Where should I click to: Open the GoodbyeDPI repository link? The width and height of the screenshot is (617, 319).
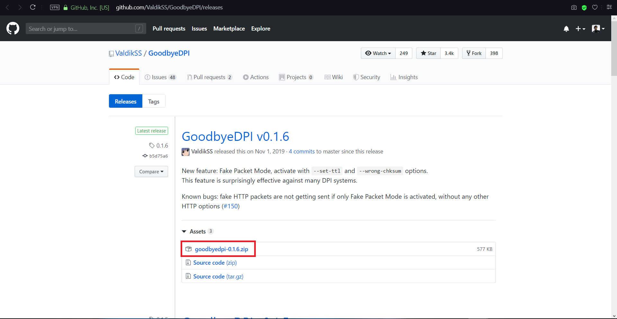click(169, 53)
